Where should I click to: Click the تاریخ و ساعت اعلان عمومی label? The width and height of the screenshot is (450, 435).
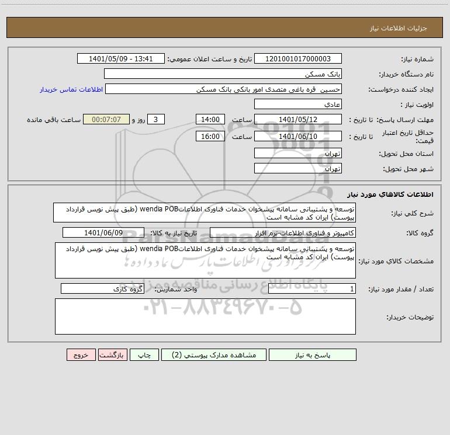click(210, 60)
